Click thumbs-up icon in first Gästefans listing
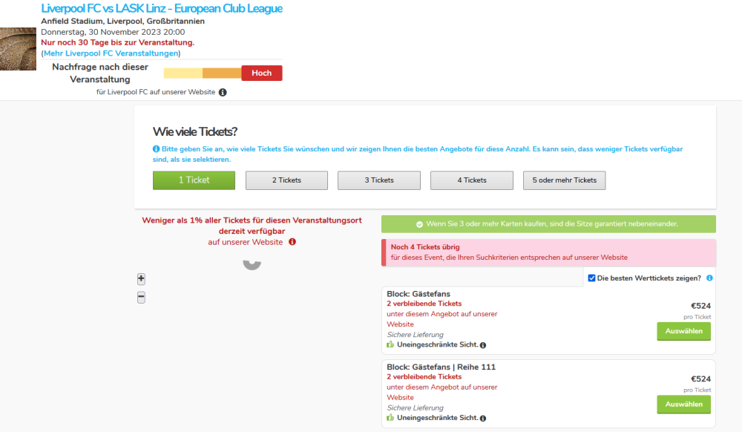742x432 pixels. click(x=390, y=345)
